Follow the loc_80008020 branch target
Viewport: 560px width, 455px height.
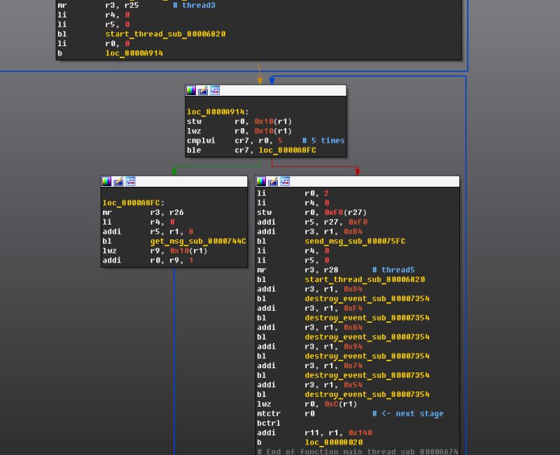click(334, 442)
